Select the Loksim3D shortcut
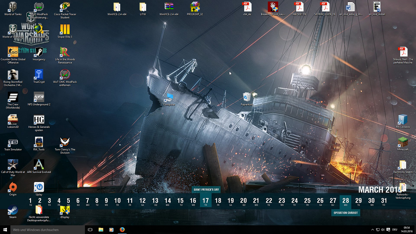The width and height of the screenshot is (416, 234). (13, 121)
